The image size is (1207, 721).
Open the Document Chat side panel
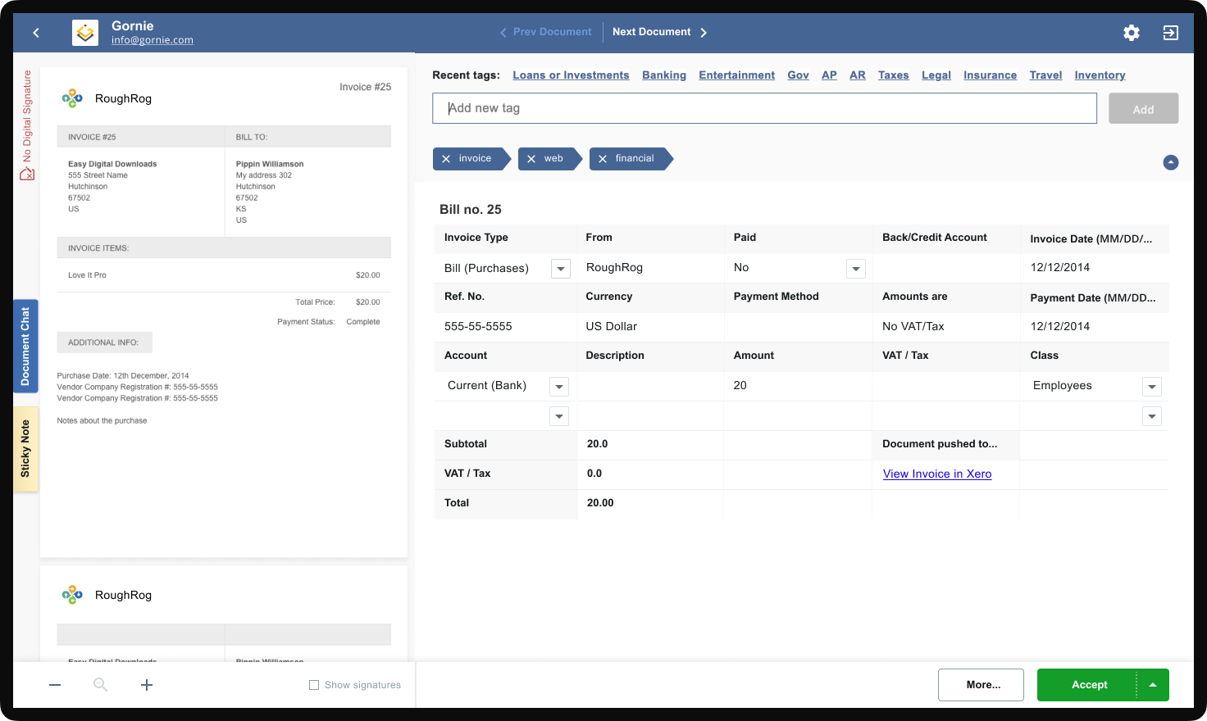pyautogui.click(x=25, y=347)
